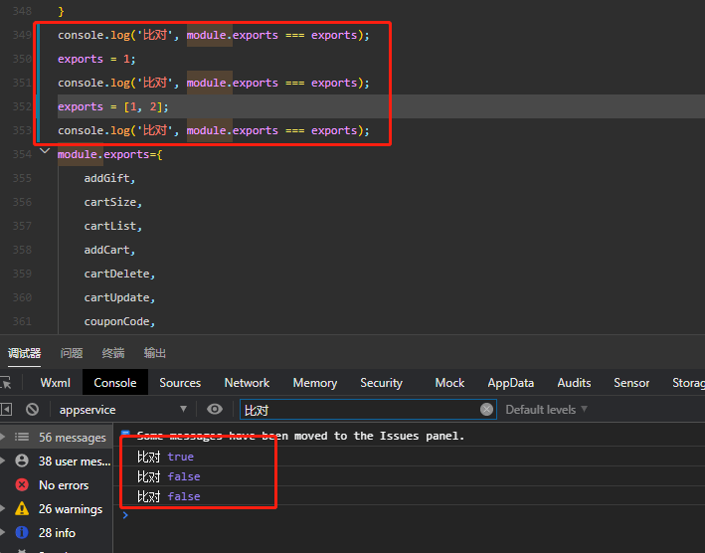Click 'couponCode,' in the exports object
The height and width of the screenshot is (553, 705).
tap(119, 321)
